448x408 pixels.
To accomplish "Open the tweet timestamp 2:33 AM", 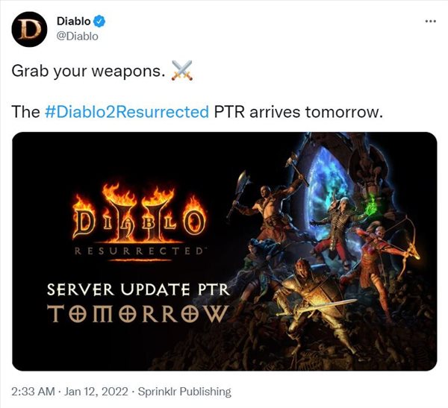I will point(33,392).
